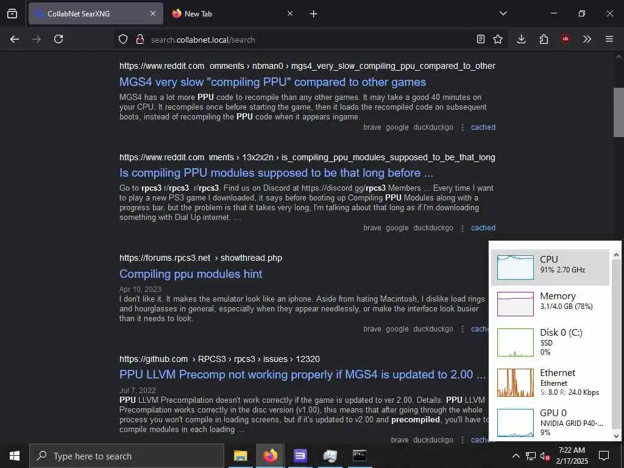Open cached link for second reddit result

(x=483, y=228)
